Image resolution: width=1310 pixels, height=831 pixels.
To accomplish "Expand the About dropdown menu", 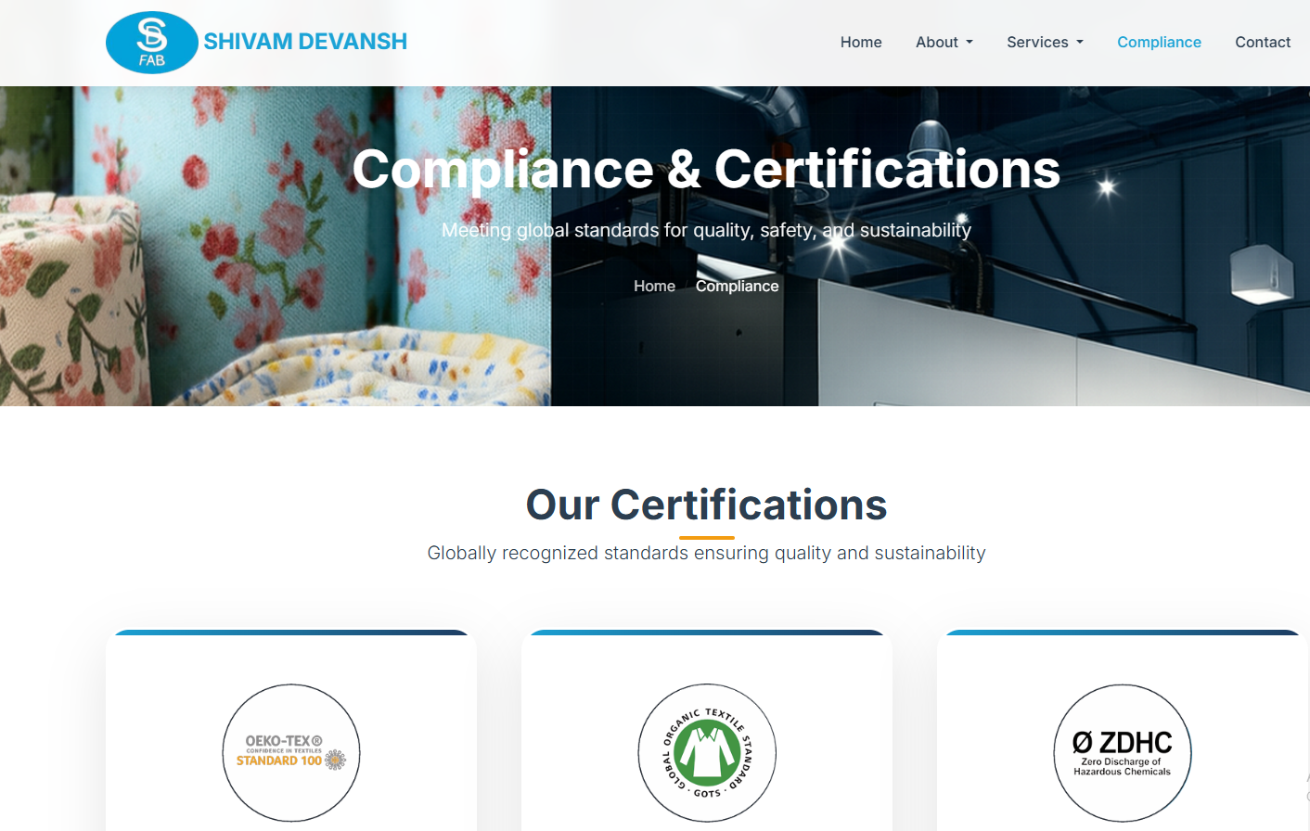I will click(x=944, y=43).
